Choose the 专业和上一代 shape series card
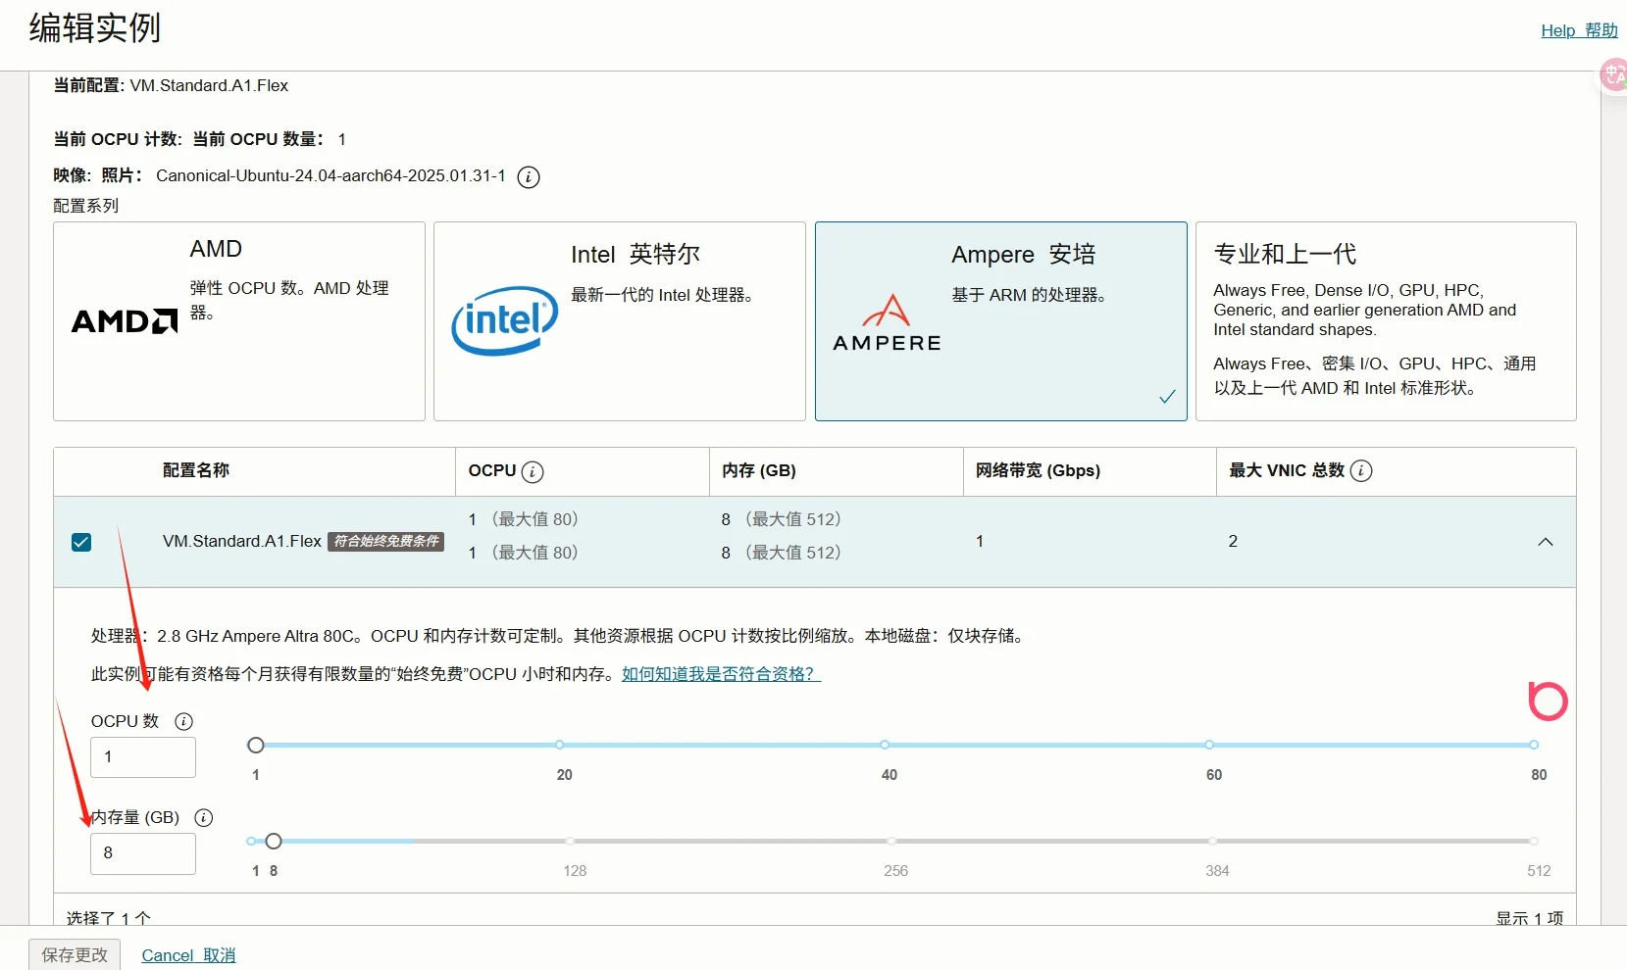The image size is (1627, 970). tap(1386, 321)
